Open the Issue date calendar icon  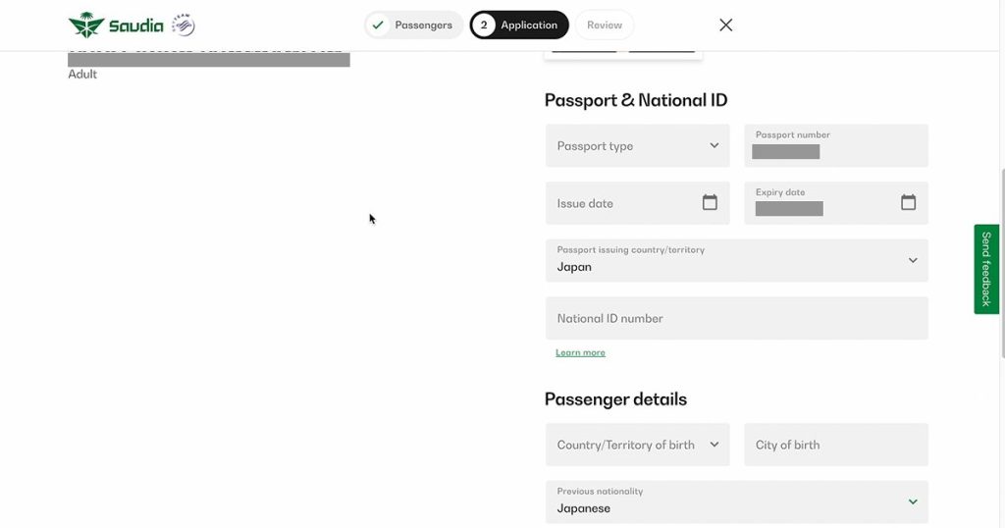click(710, 203)
